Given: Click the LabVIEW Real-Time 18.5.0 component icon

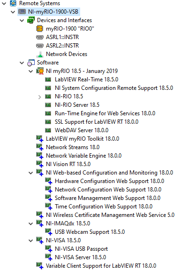Looking at the screenshot, I should point(48,80).
